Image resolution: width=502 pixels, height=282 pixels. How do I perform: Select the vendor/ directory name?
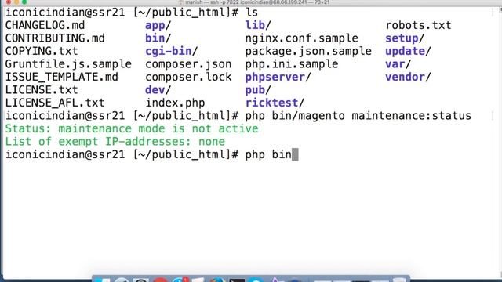(408, 77)
